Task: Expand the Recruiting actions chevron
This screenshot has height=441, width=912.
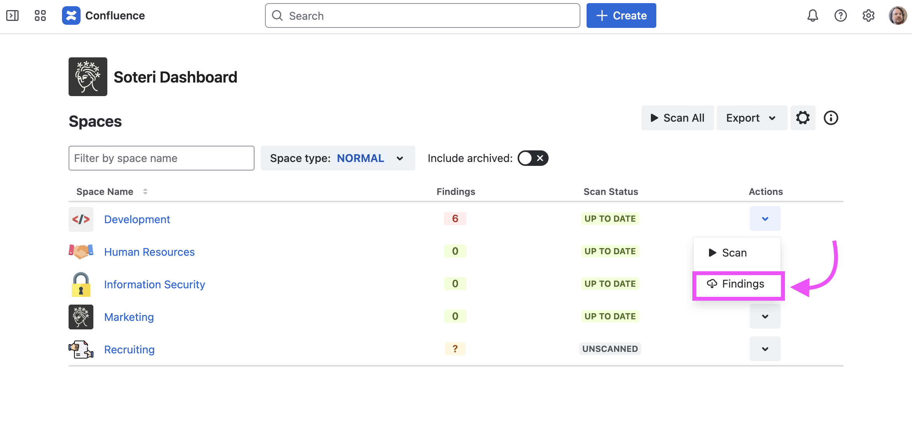Action: pyautogui.click(x=765, y=349)
